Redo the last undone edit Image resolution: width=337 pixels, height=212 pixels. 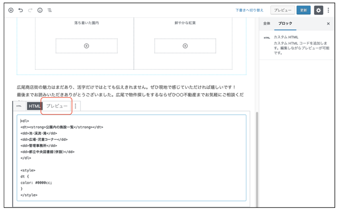click(x=30, y=10)
